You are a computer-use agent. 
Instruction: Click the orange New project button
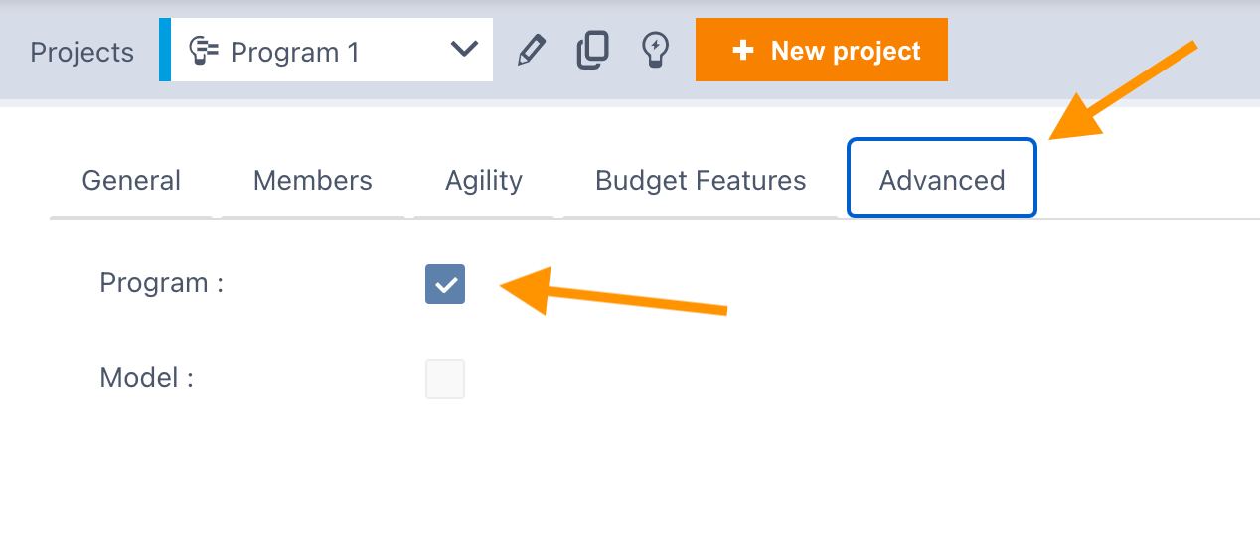click(x=822, y=50)
